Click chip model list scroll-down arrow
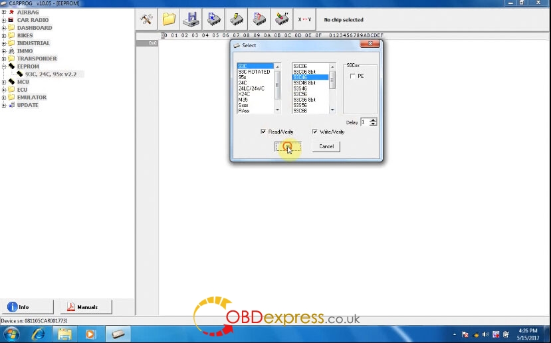 click(332, 110)
